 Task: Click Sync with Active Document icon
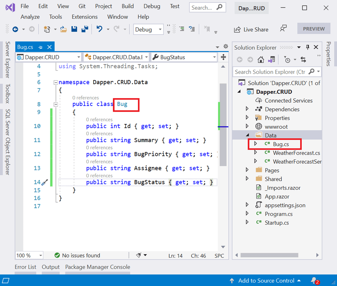303,60
